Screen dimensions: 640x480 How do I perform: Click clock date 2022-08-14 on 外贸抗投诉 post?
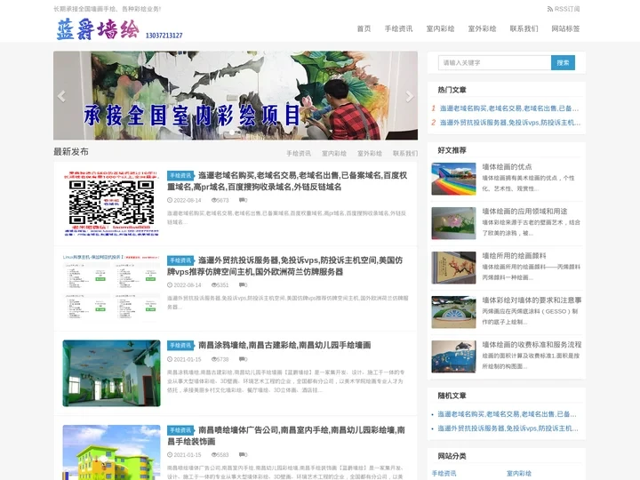pyautogui.click(x=184, y=285)
